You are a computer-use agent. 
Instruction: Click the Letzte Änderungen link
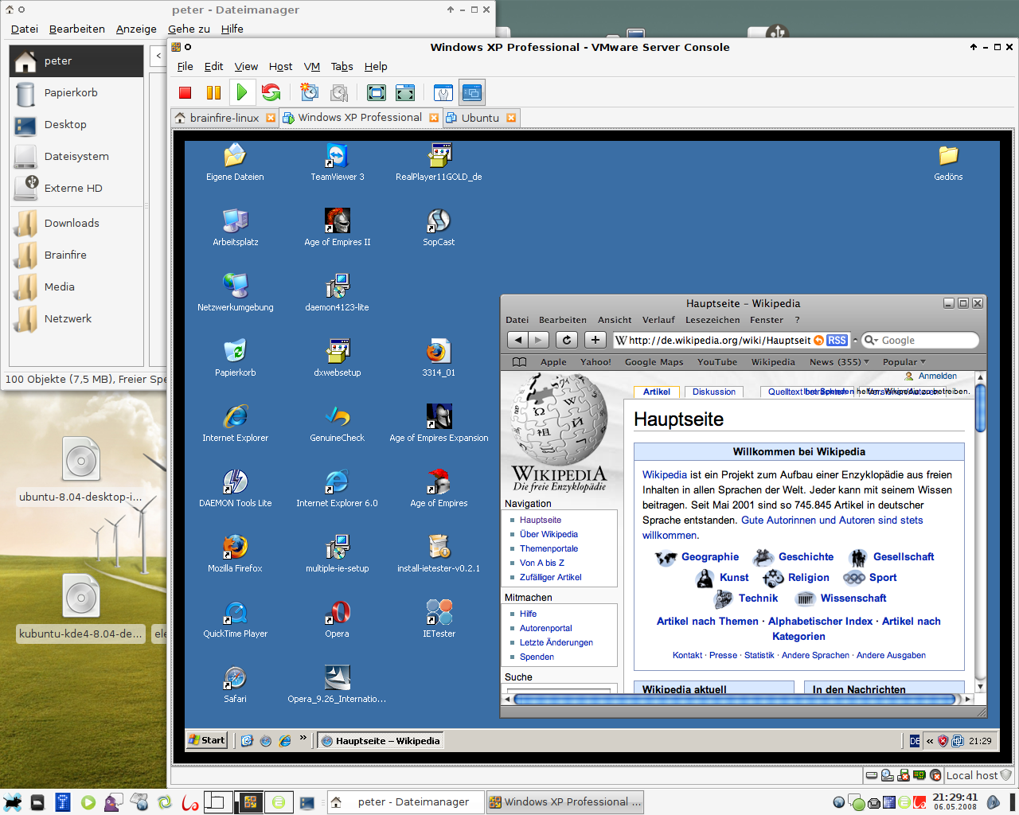coord(556,642)
